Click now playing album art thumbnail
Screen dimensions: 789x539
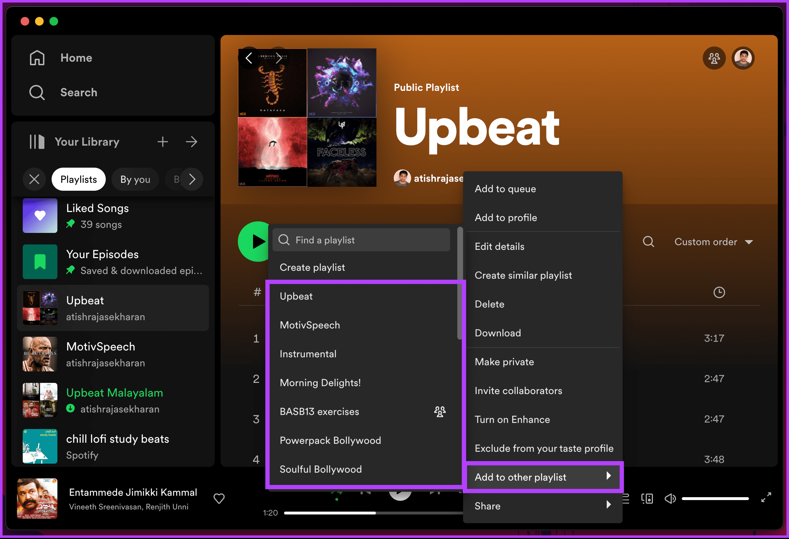[x=37, y=499]
